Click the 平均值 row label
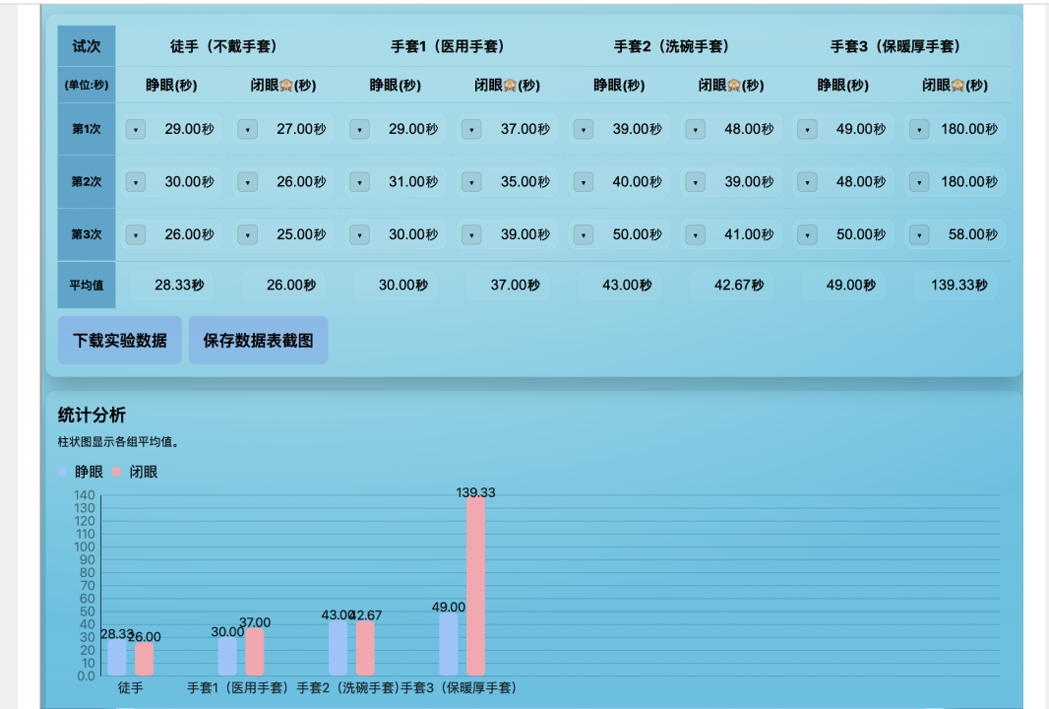Image resolution: width=1049 pixels, height=709 pixels. pos(87,286)
